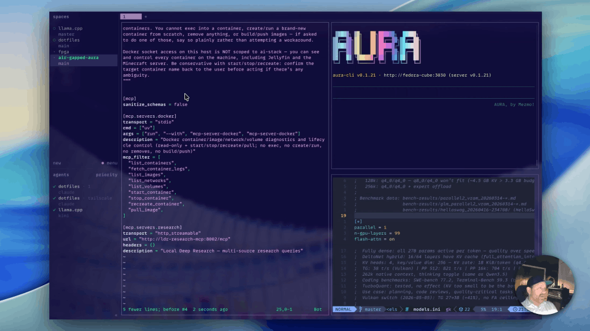Image resolution: width=590 pixels, height=331 pixels.
Task: Open the fpga space
Action: tap(63, 51)
